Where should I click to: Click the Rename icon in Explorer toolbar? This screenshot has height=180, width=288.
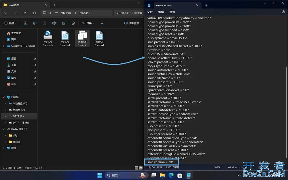(x=54, y=23)
